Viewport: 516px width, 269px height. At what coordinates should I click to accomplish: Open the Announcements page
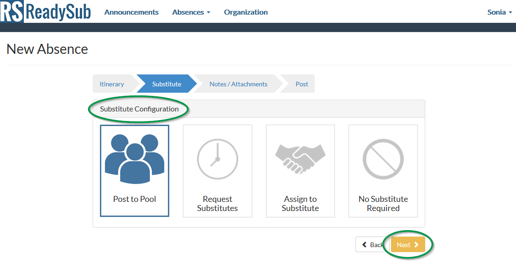[x=131, y=12]
